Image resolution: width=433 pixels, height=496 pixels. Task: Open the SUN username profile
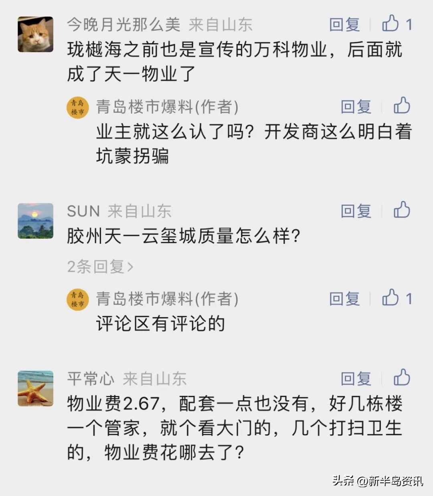click(x=83, y=211)
